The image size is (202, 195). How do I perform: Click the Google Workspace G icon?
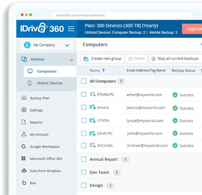click(x=24, y=146)
